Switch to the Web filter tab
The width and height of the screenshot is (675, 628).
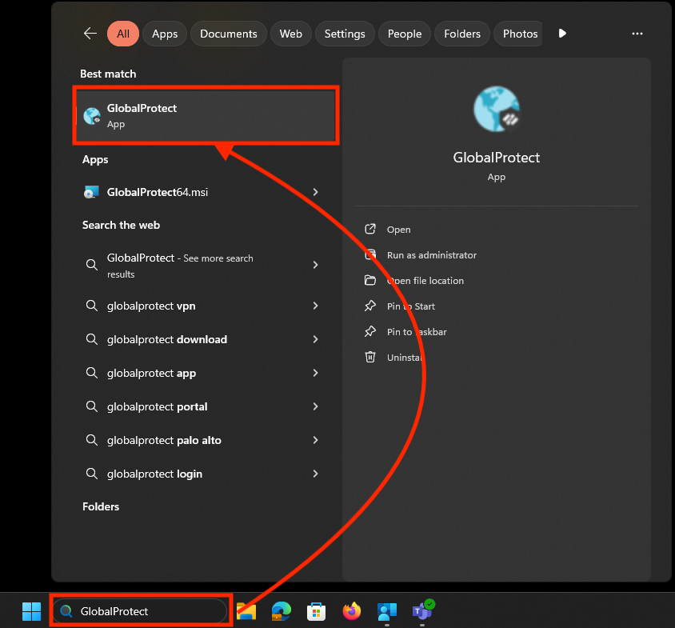291,34
